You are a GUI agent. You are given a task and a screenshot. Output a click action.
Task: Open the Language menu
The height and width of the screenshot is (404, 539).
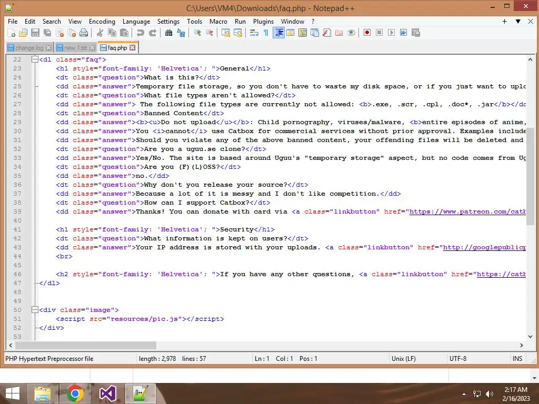(136, 21)
